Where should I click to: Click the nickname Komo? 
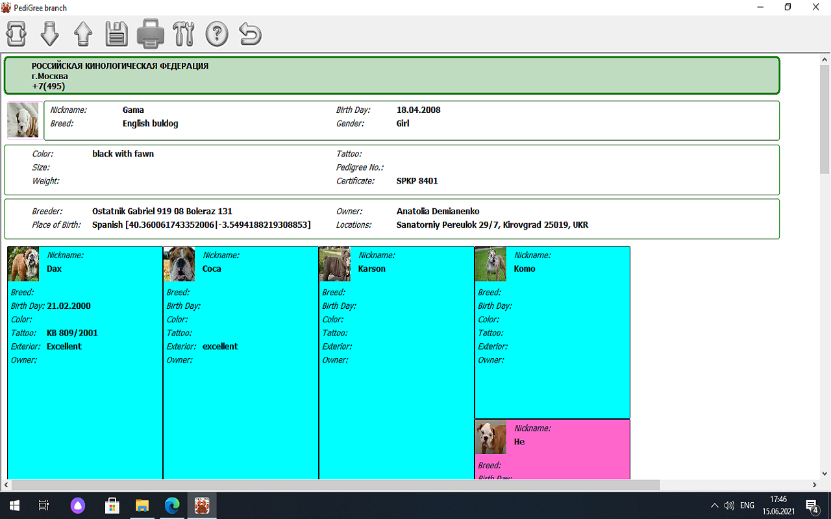click(x=525, y=269)
